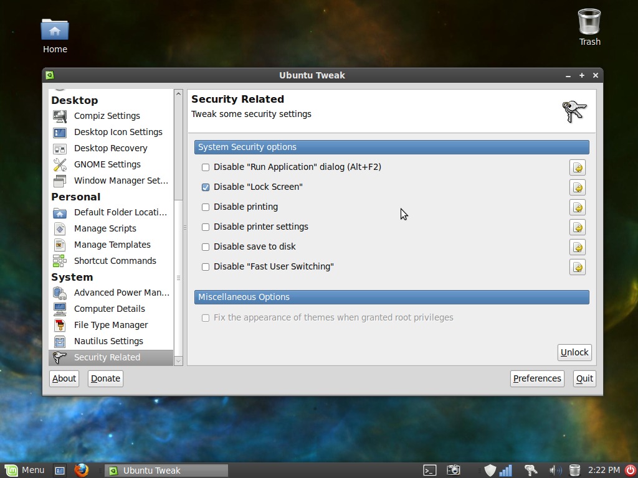Open the Home folder desktop icon
Screen dimensions: 638x478
pyautogui.click(x=55, y=35)
